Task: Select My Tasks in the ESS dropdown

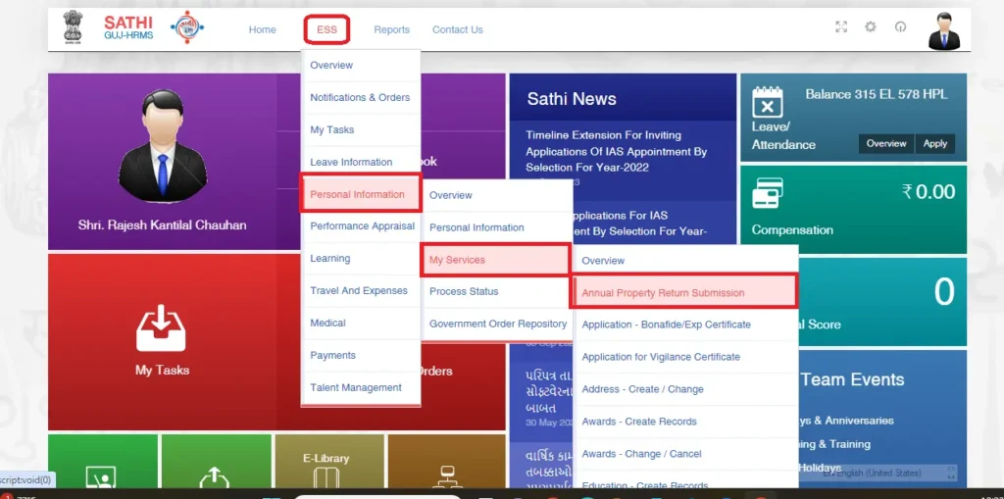Action: click(361, 130)
